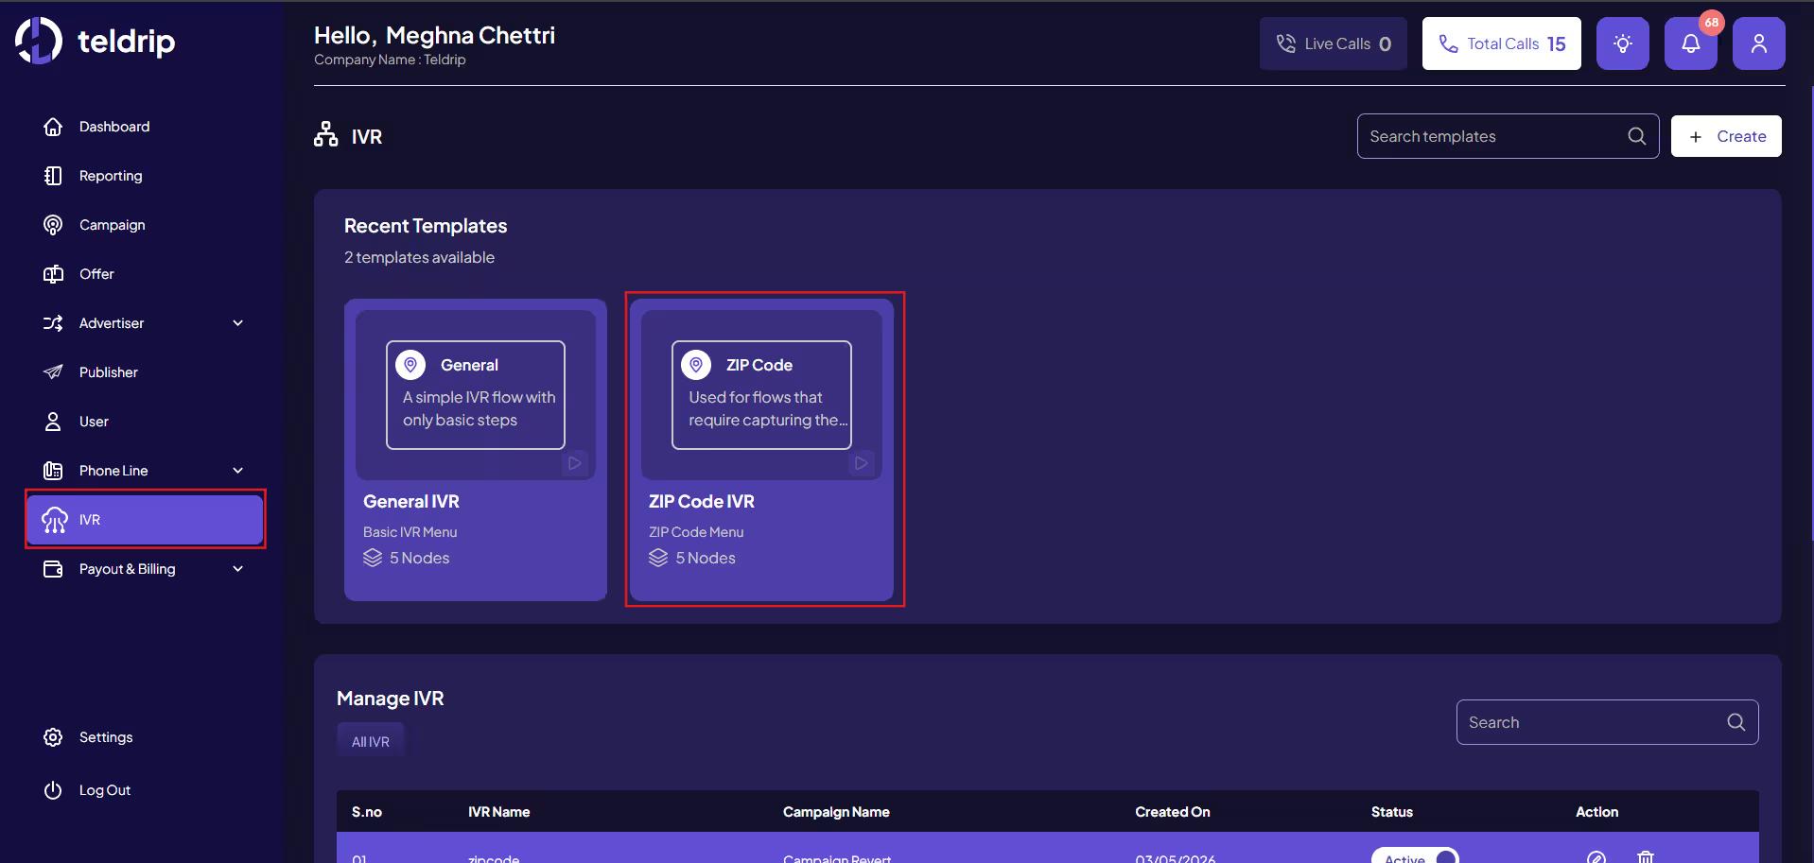The height and width of the screenshot is (863, 1814).
Task: Go to the Campaign page
Action: coord(112,225)
